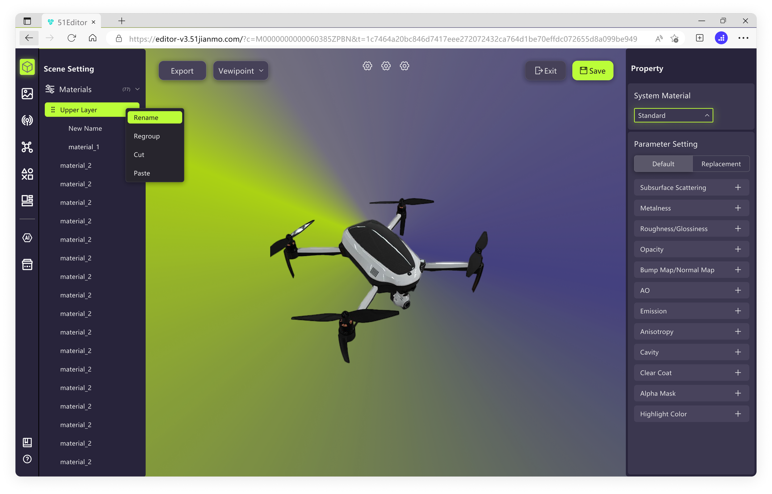Open the Vewipoint dropdown
This screenshot has width=772, height=494.
pos(241,71)
